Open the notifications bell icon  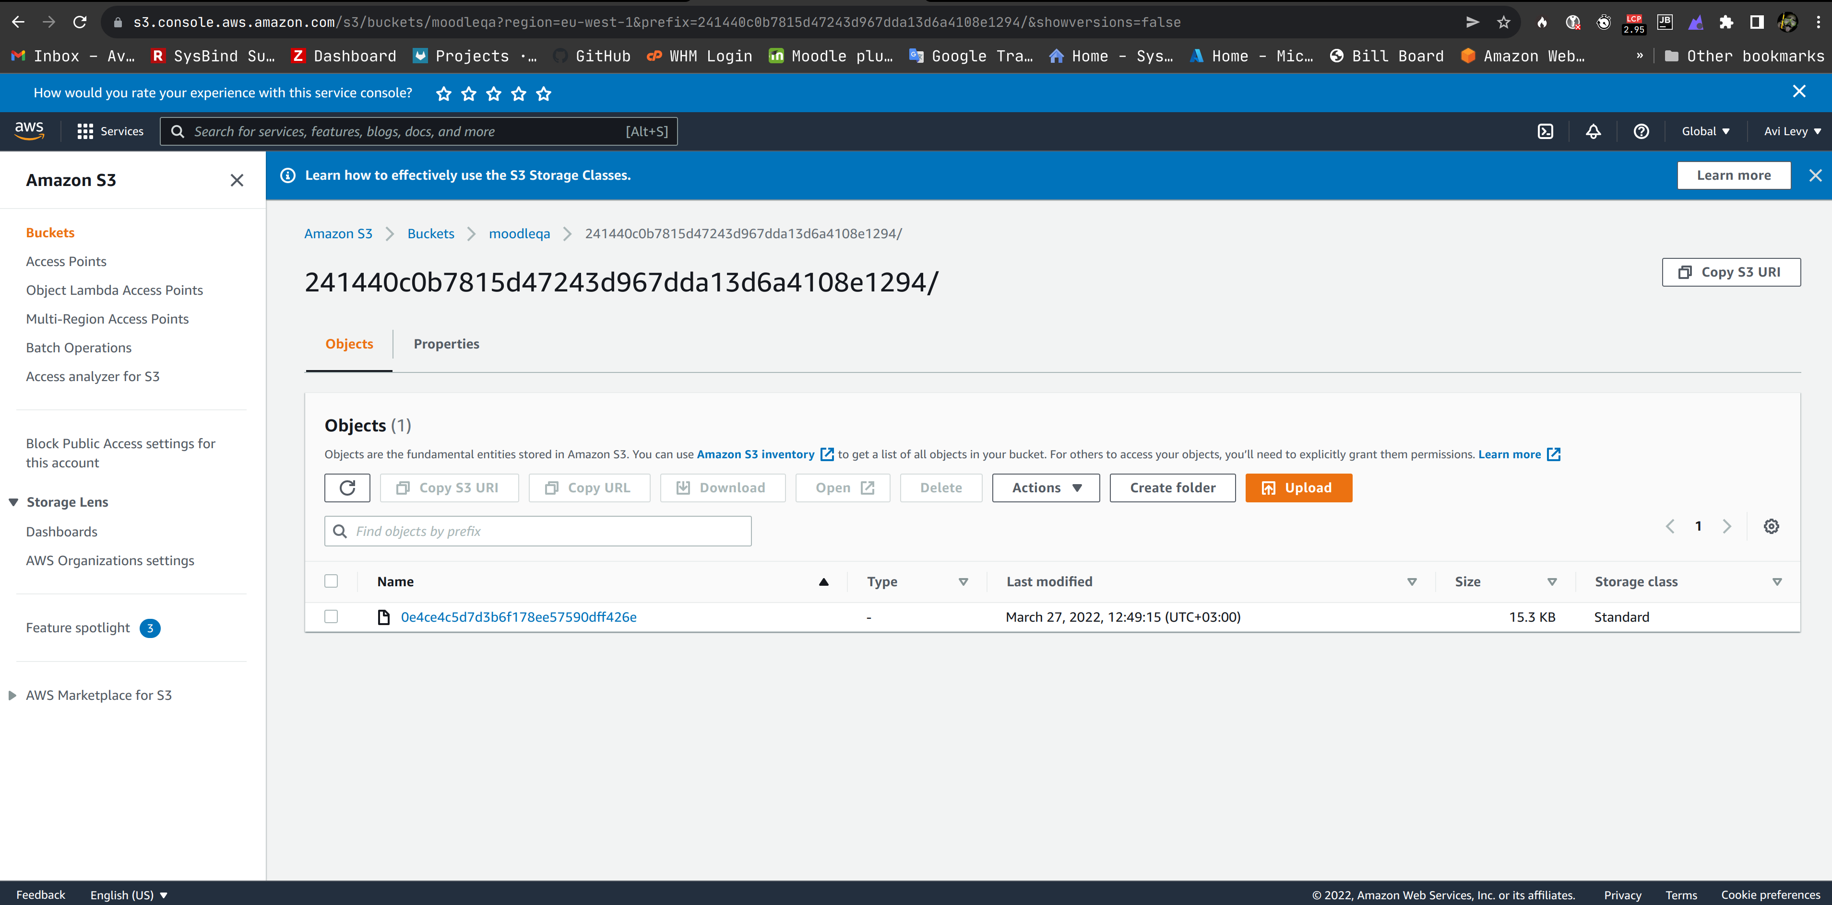1593,131
